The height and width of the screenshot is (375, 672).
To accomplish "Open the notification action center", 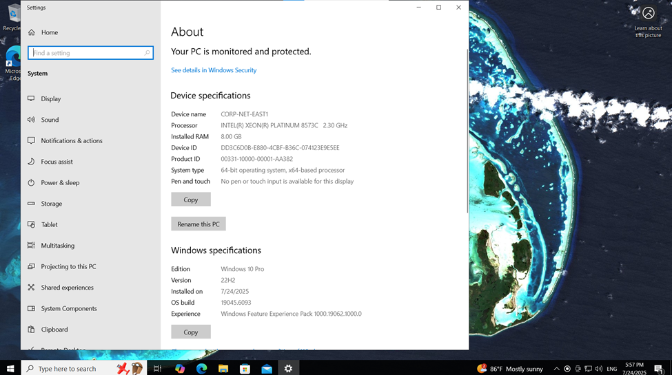I will (659, 369).
